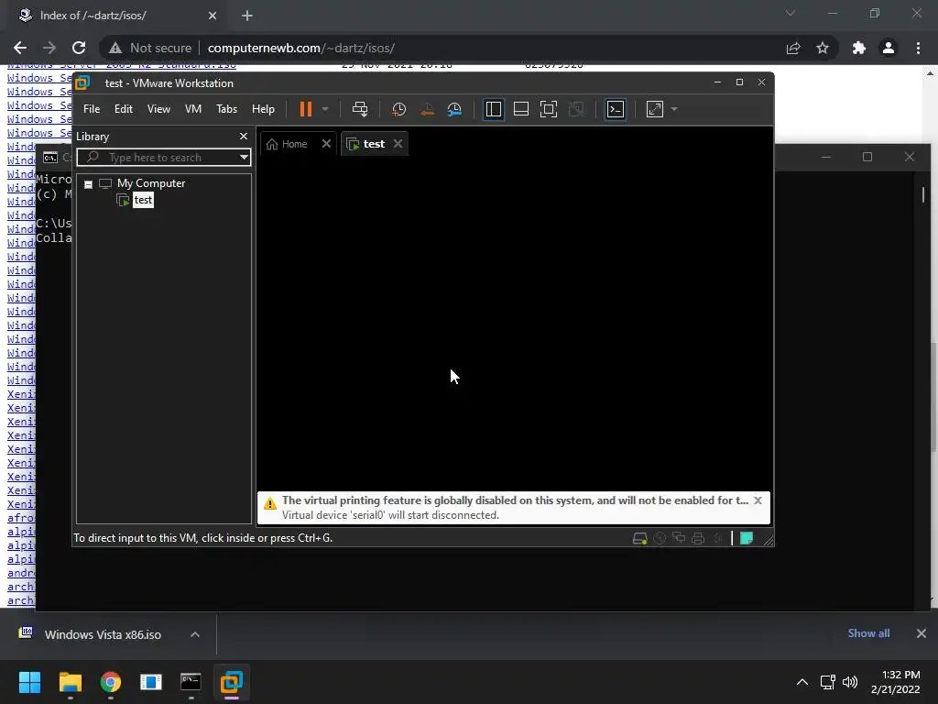The height and width of the screenshot is (704, 938).
Task: Click the stretch guest display icon
Action: click(655, 109)
